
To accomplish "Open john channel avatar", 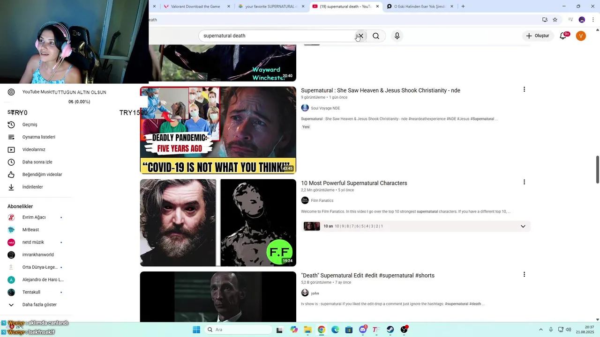I will coord(305,293).
